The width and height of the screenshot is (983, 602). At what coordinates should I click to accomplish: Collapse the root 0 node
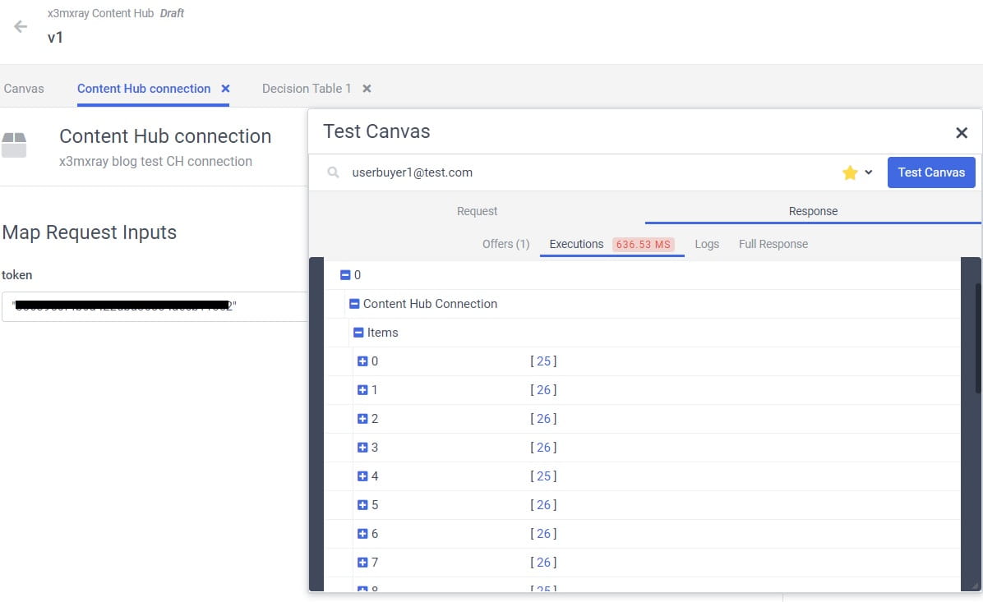tap(345, 275)
